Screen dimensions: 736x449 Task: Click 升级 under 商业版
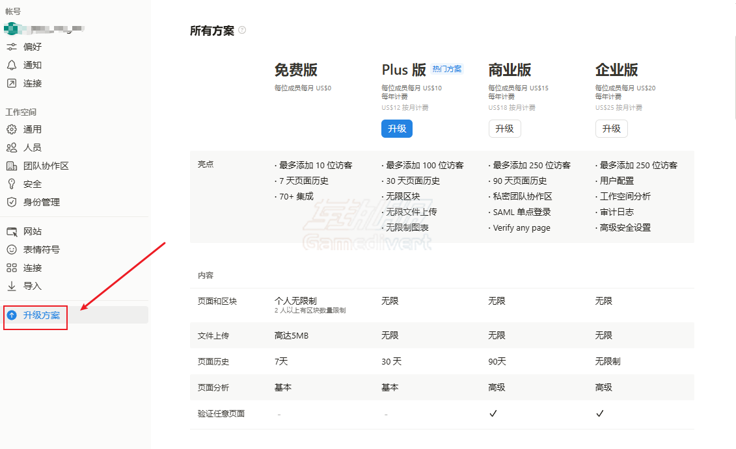505,129
